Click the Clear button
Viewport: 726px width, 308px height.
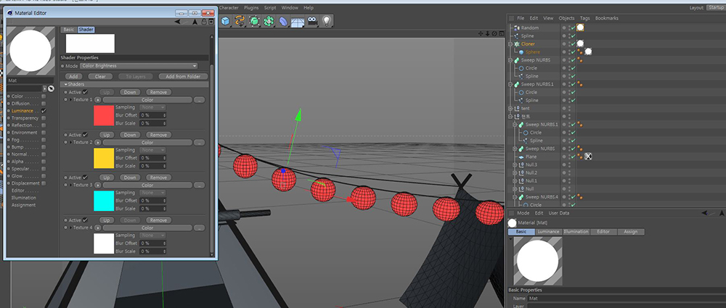tap(100, 76)
